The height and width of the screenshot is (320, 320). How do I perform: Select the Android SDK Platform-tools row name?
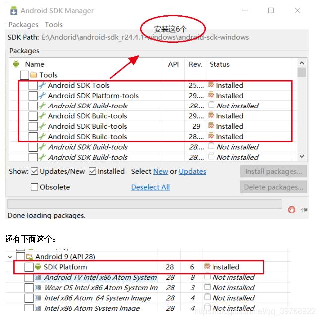93,96
